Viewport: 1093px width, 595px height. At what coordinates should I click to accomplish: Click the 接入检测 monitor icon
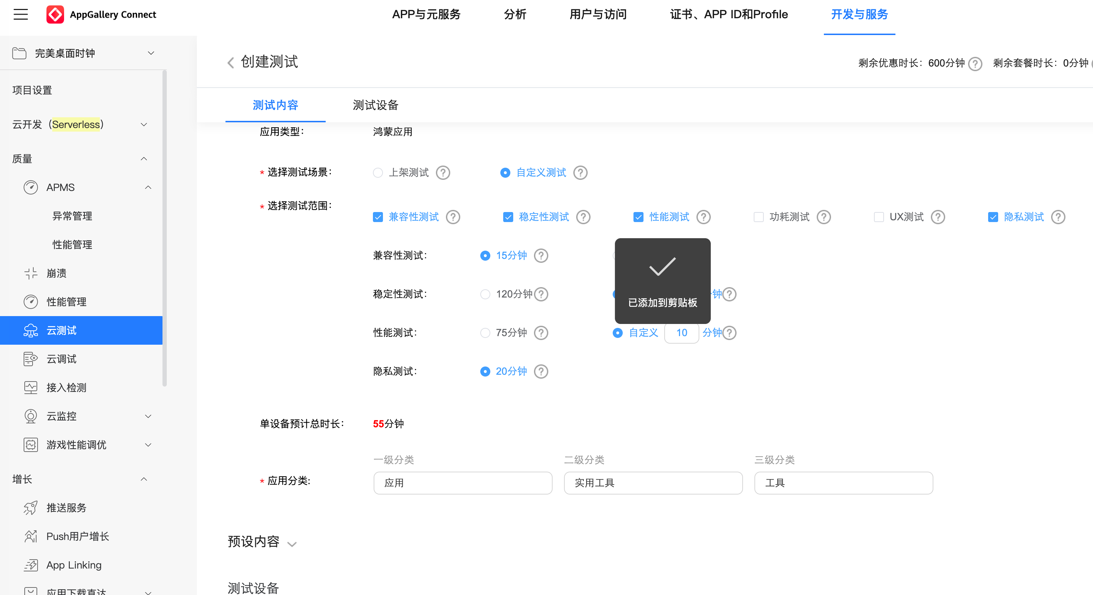pyautogui.click(x=30, y=388)
